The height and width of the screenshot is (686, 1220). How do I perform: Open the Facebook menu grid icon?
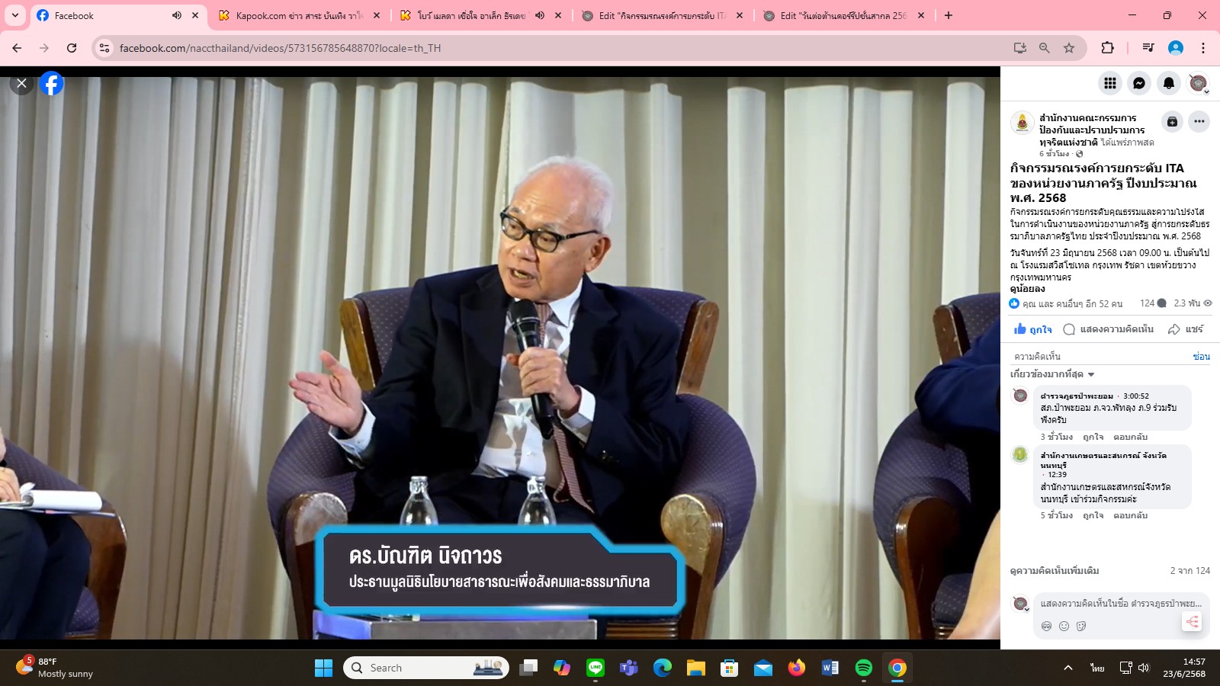(1110, 83)
